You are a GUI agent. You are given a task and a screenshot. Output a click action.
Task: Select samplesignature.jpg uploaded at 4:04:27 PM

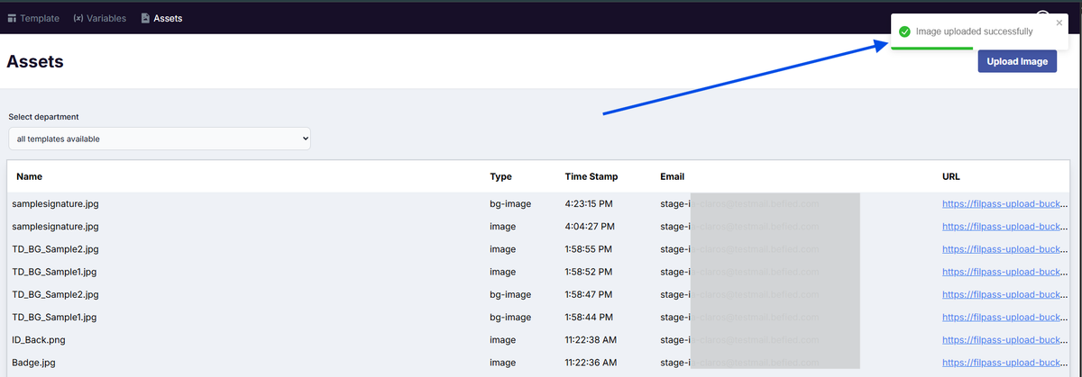[x=55, y=227]
